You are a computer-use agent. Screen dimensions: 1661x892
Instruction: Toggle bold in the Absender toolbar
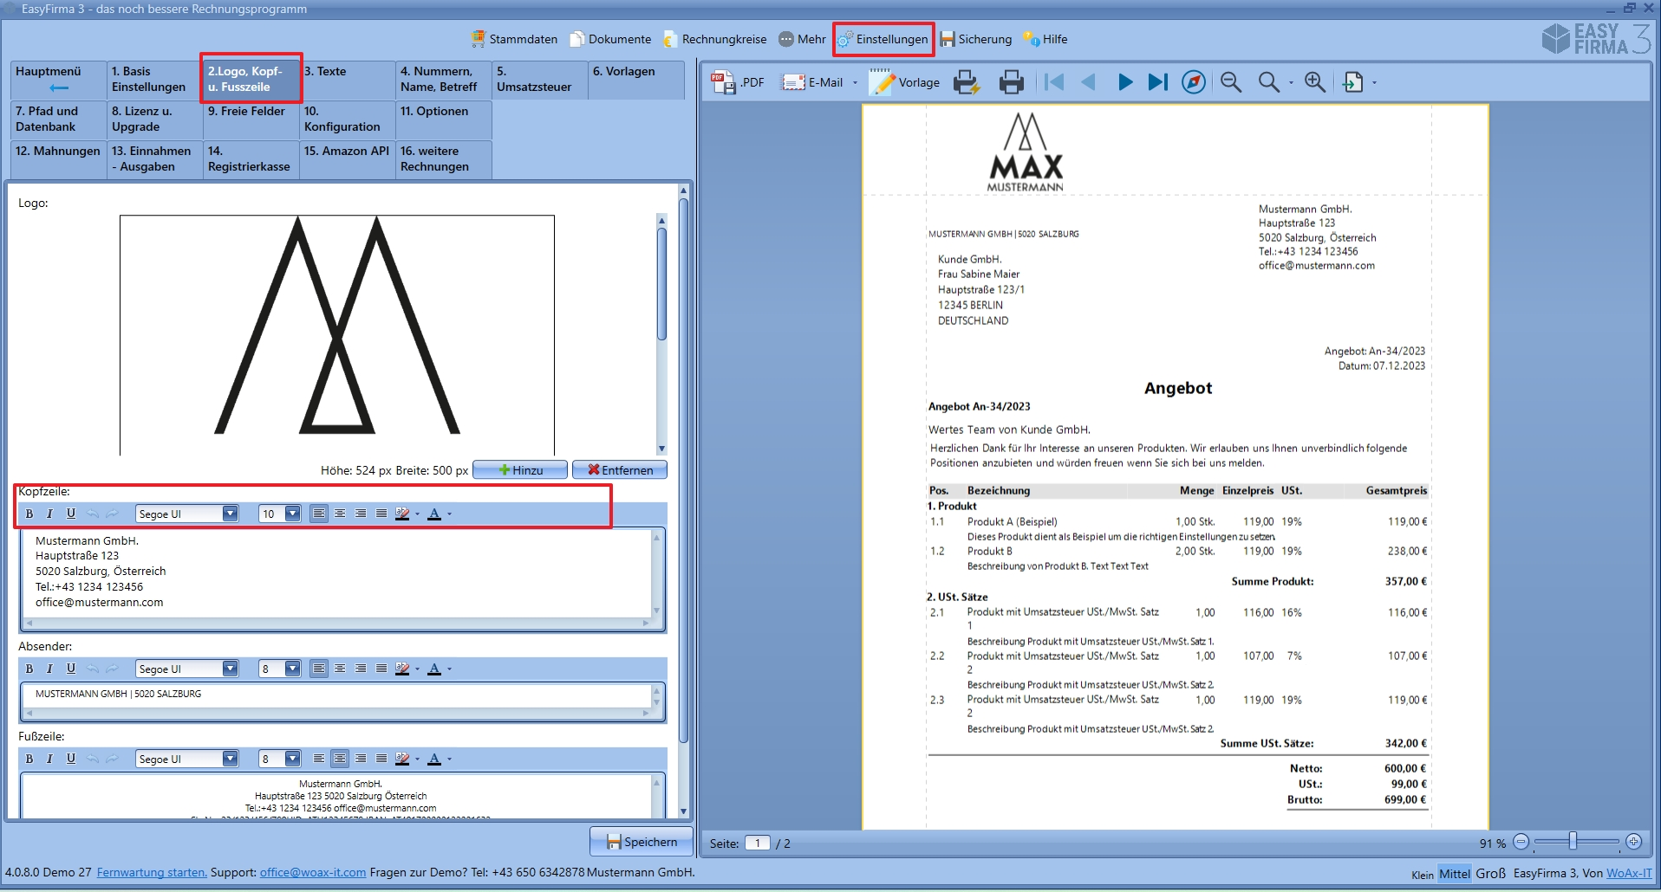coord(29,669)
